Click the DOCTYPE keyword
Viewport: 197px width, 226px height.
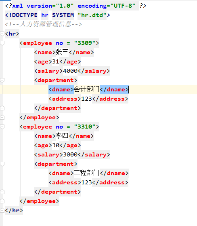point(25,15)
